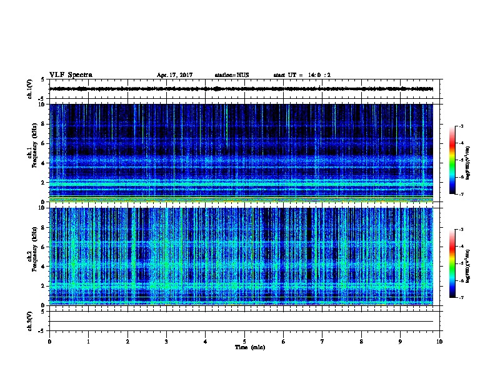The image size is (495, 383).
Task: Click the "10" tick label under the time axis
Action: point(439,342)
